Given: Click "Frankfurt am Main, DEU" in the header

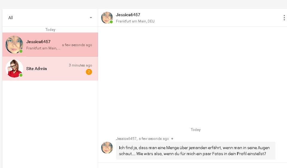Looking at the screenshot, I should (x=135, y=21).
